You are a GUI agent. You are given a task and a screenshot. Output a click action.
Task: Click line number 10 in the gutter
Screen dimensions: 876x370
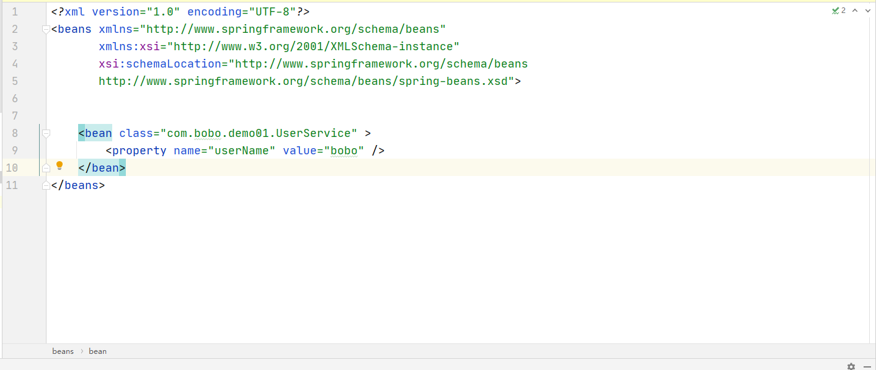coord(12,168)
